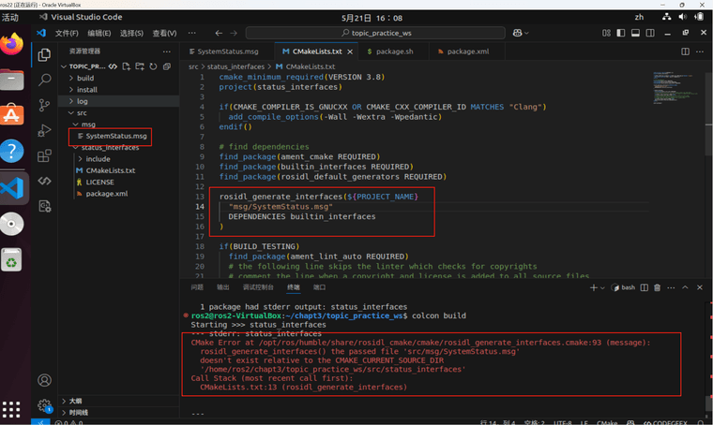
Task: Open the Remote Explorer icon in activity bar
Action: click(x=44, y=181)
